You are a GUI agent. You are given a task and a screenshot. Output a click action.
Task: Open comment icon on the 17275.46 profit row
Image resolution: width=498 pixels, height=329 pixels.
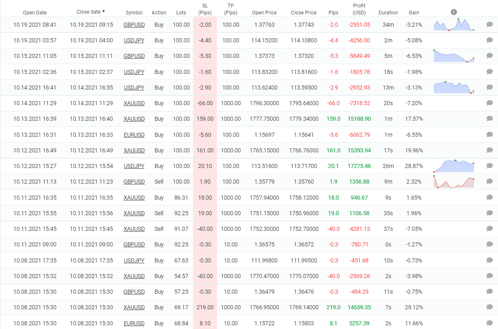[x=489, y=166]
